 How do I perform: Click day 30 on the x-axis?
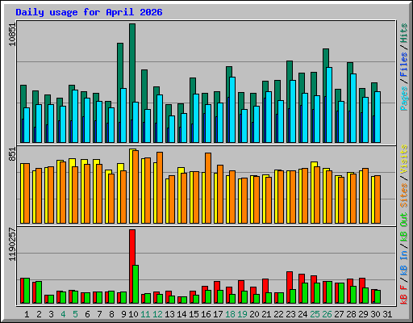[375, 314]
